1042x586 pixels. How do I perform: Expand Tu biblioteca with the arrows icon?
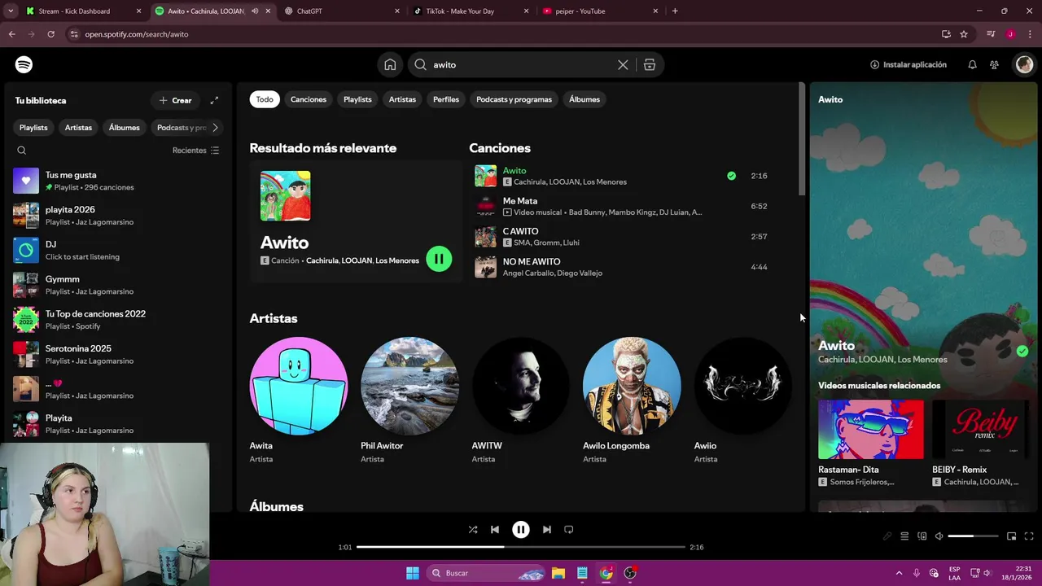pos(214,100)
